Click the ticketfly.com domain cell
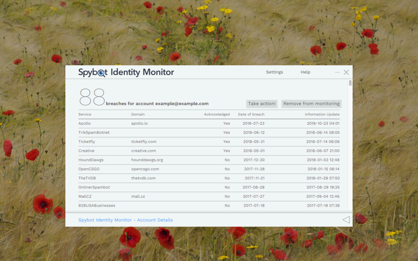Viewport: 418px width, 261px height. click(143, 142)
